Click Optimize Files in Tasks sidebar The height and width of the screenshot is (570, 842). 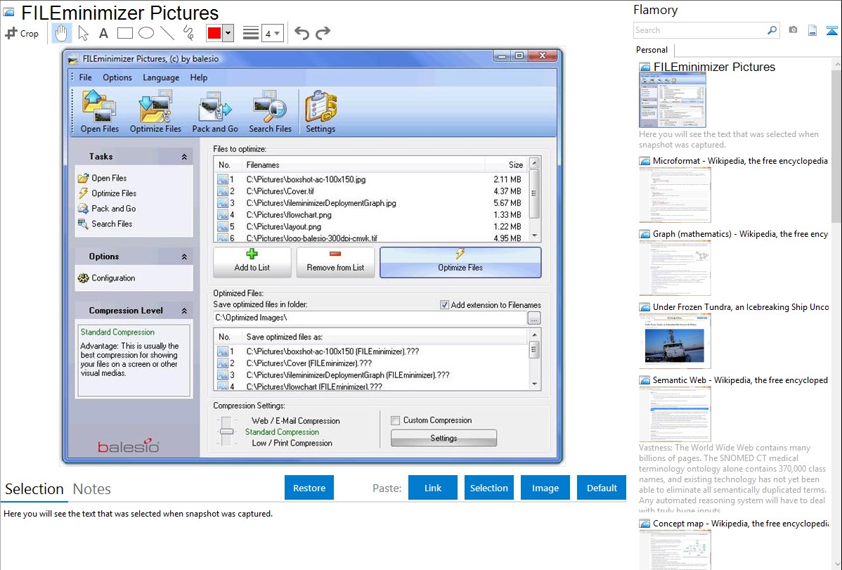click(108, 193)
